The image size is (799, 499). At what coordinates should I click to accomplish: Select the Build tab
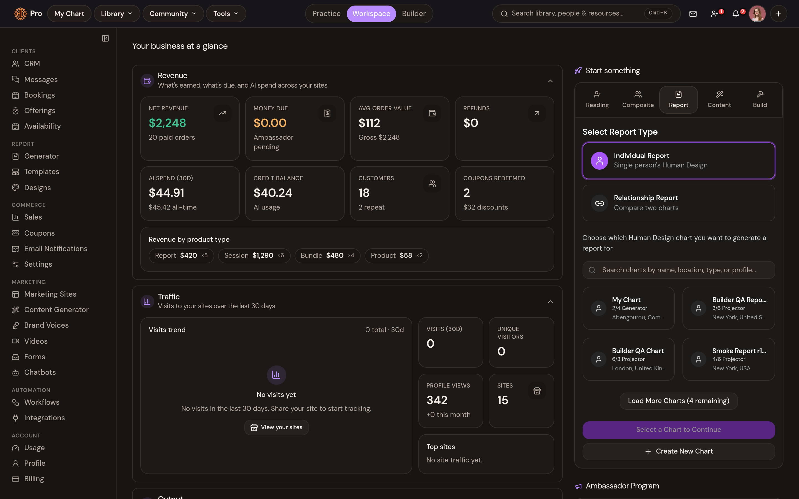[760, 100]
